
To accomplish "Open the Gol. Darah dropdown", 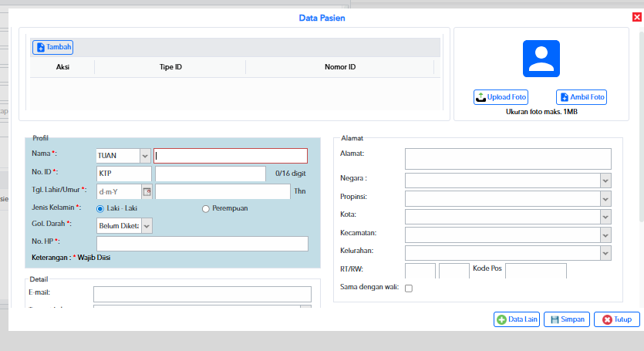I will [x=147, y=226].
